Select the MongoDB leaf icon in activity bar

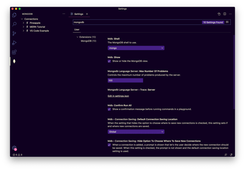(x=14, y=61)
